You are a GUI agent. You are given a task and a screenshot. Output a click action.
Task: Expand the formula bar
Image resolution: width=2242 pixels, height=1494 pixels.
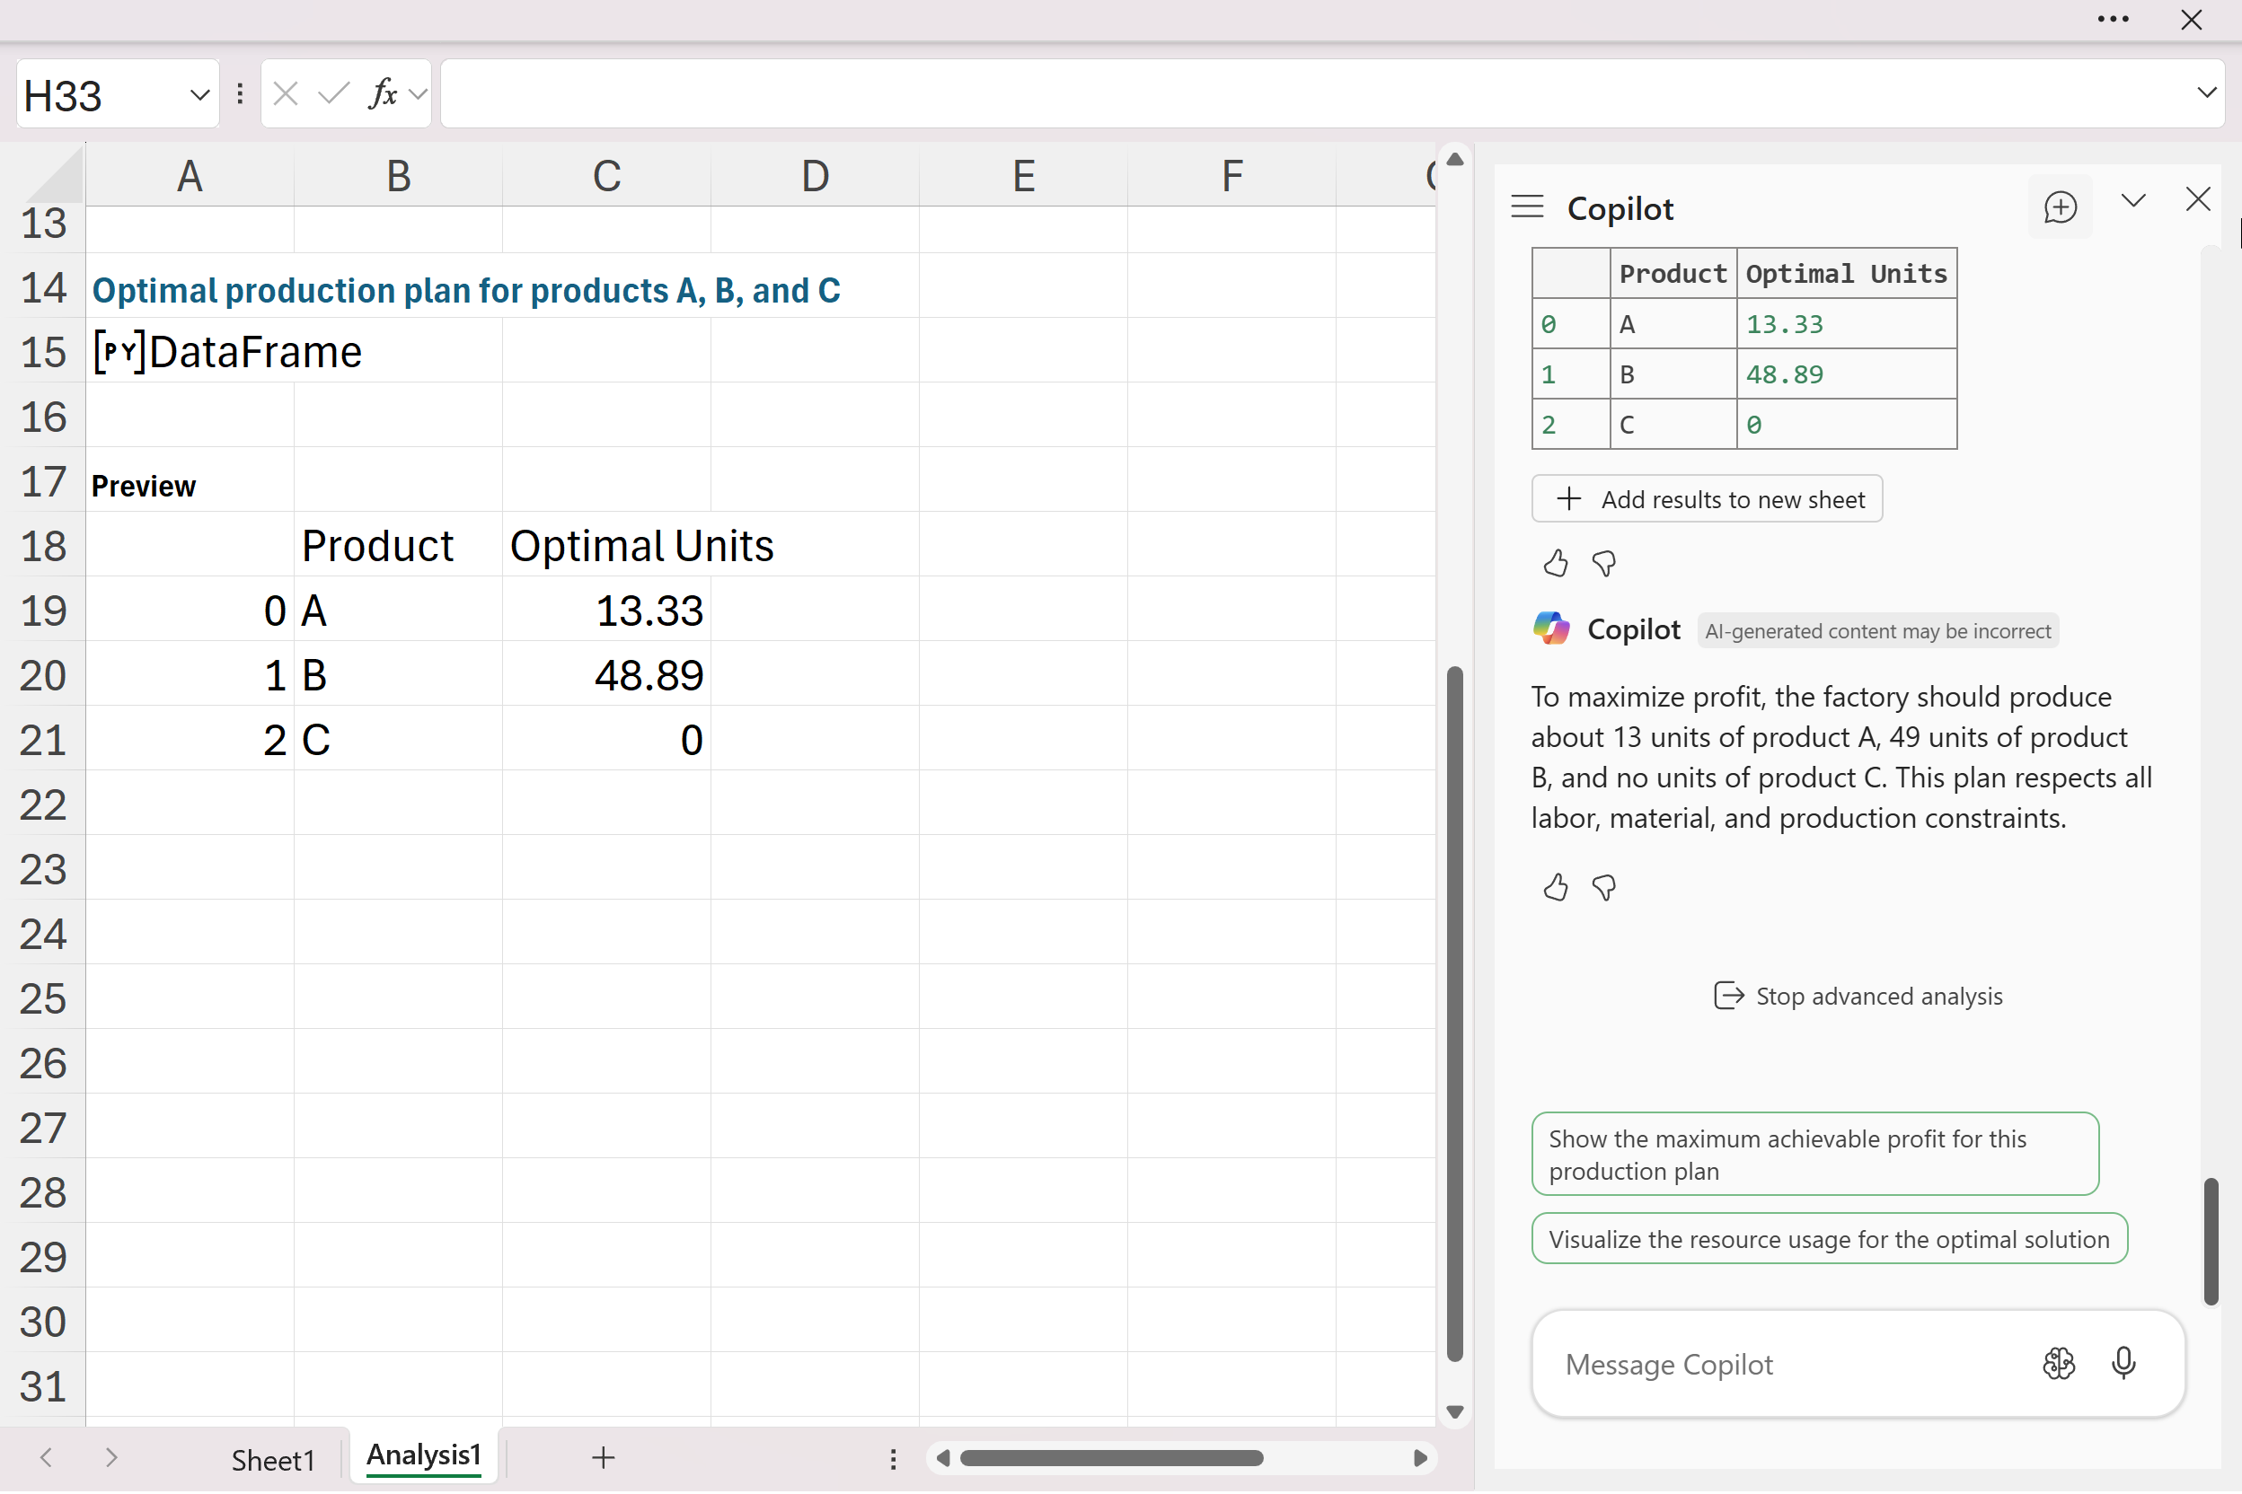point(2206,92)
